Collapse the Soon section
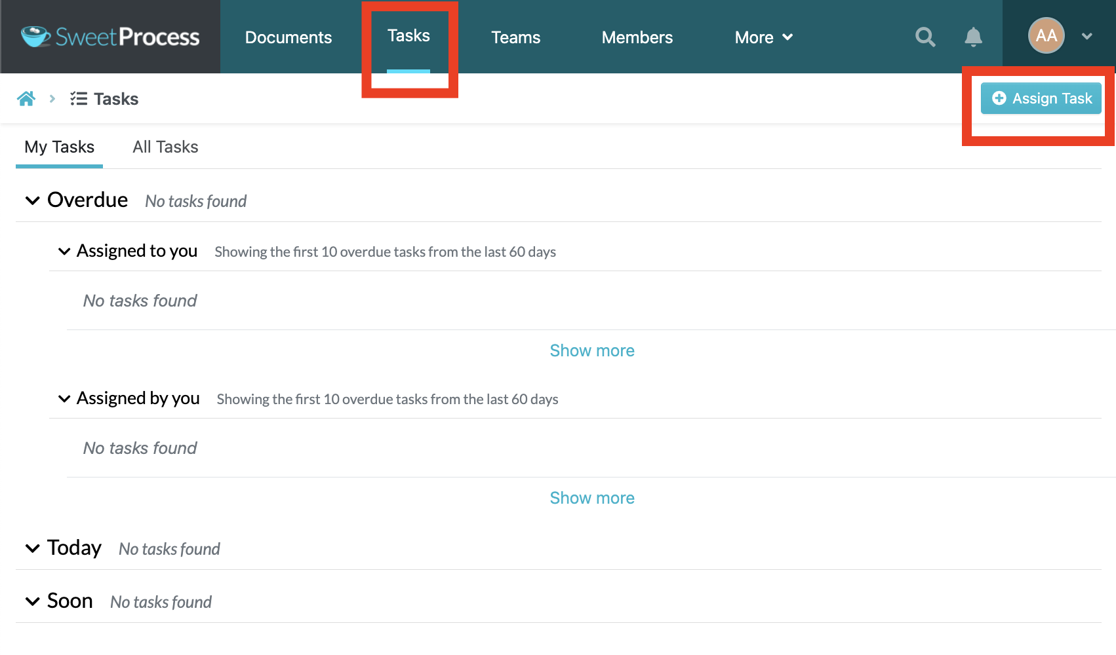The image size is (1116, 655). point(32,601)
